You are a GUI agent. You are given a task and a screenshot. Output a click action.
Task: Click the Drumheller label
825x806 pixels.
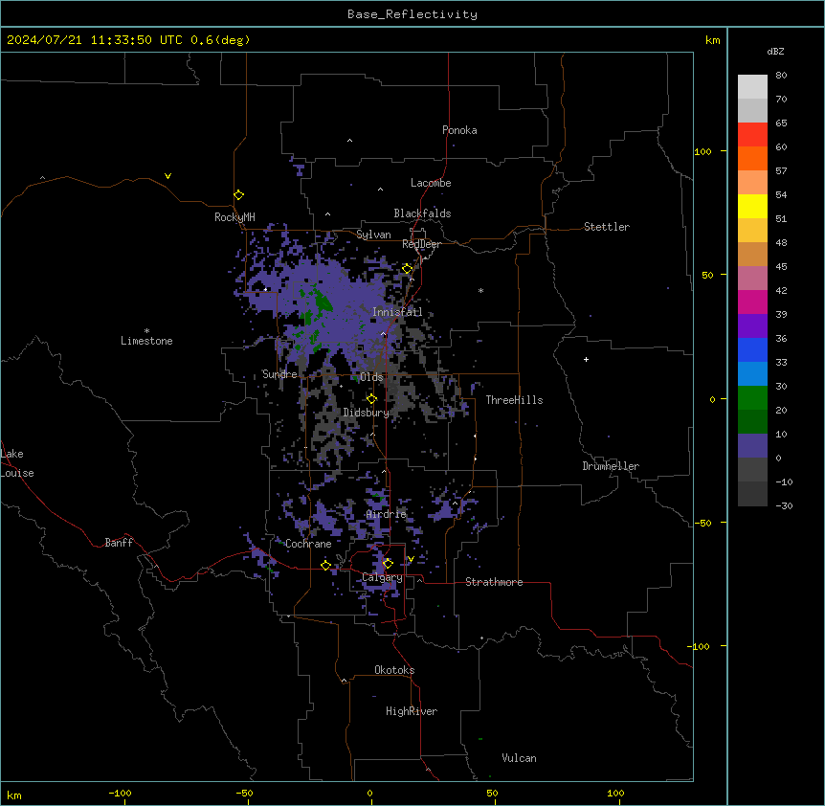(x=611, y=466)
